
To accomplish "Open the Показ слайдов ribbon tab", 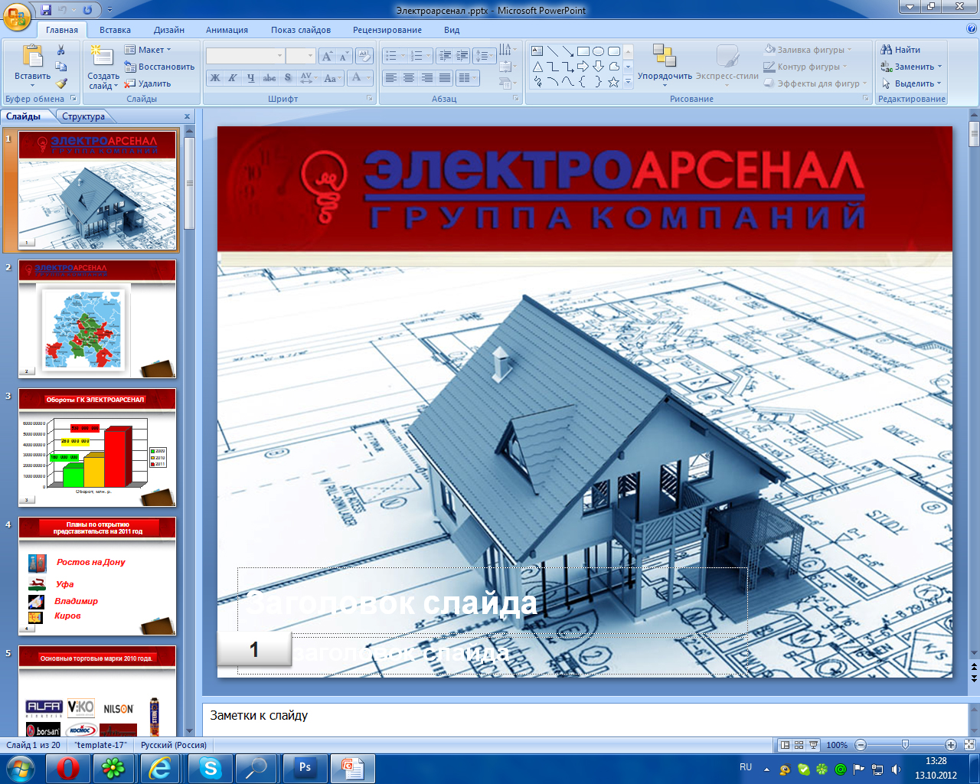I will [x=301, y=30].
